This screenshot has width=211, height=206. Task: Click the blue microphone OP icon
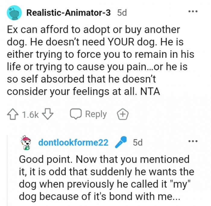pos(120,142)
